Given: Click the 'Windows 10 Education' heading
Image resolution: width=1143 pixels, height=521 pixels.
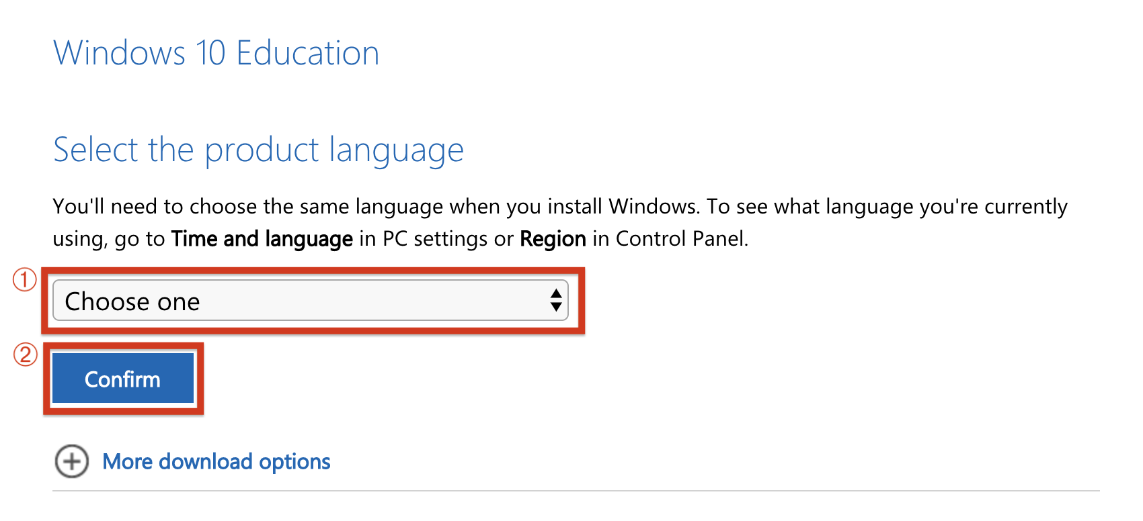Looking at the screenshot, I should (x=216, y=53).
